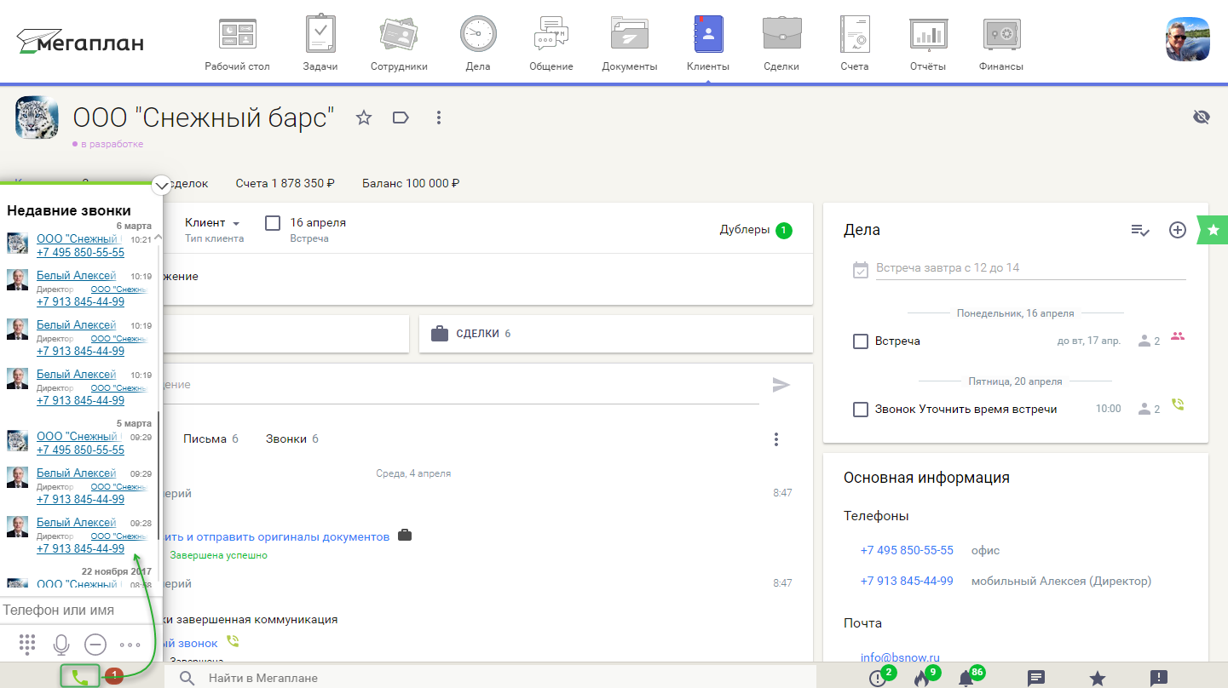Image resolution: width=1228 pixels, height=688 pixels.
Task: Open the dialpad keypad icon
Action: pos(27,645)
